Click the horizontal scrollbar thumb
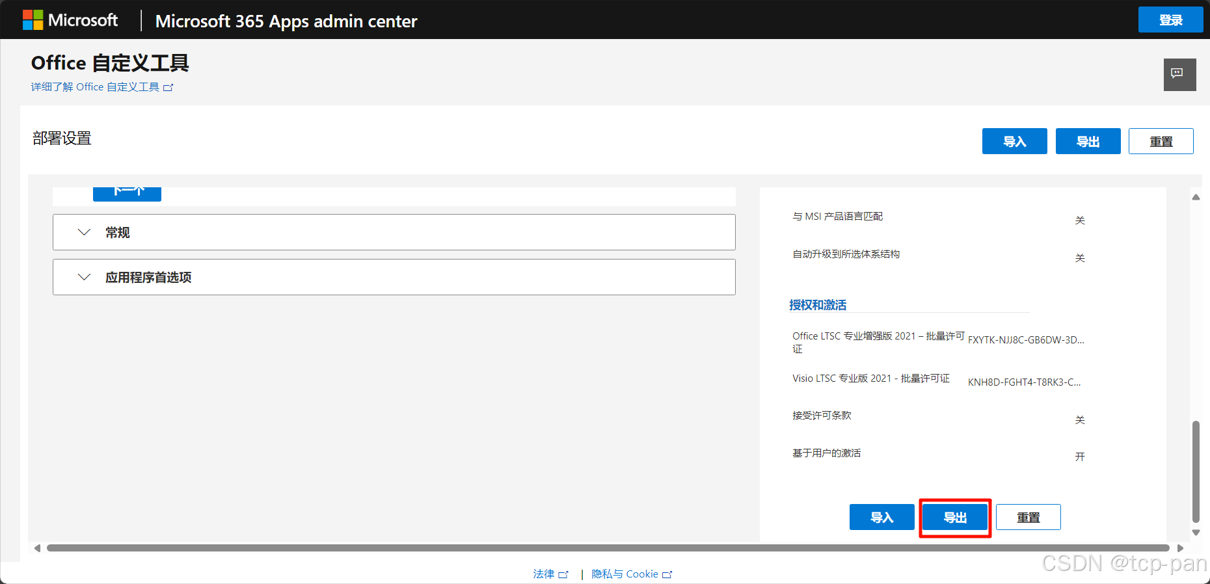 [608, 548]
